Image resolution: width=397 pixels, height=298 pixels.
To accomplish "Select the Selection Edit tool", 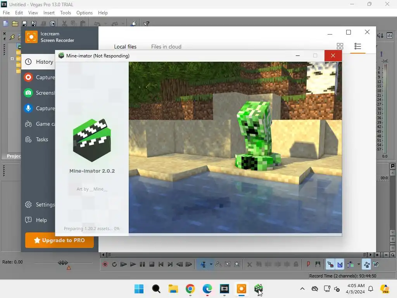I will tap(228, 264).
